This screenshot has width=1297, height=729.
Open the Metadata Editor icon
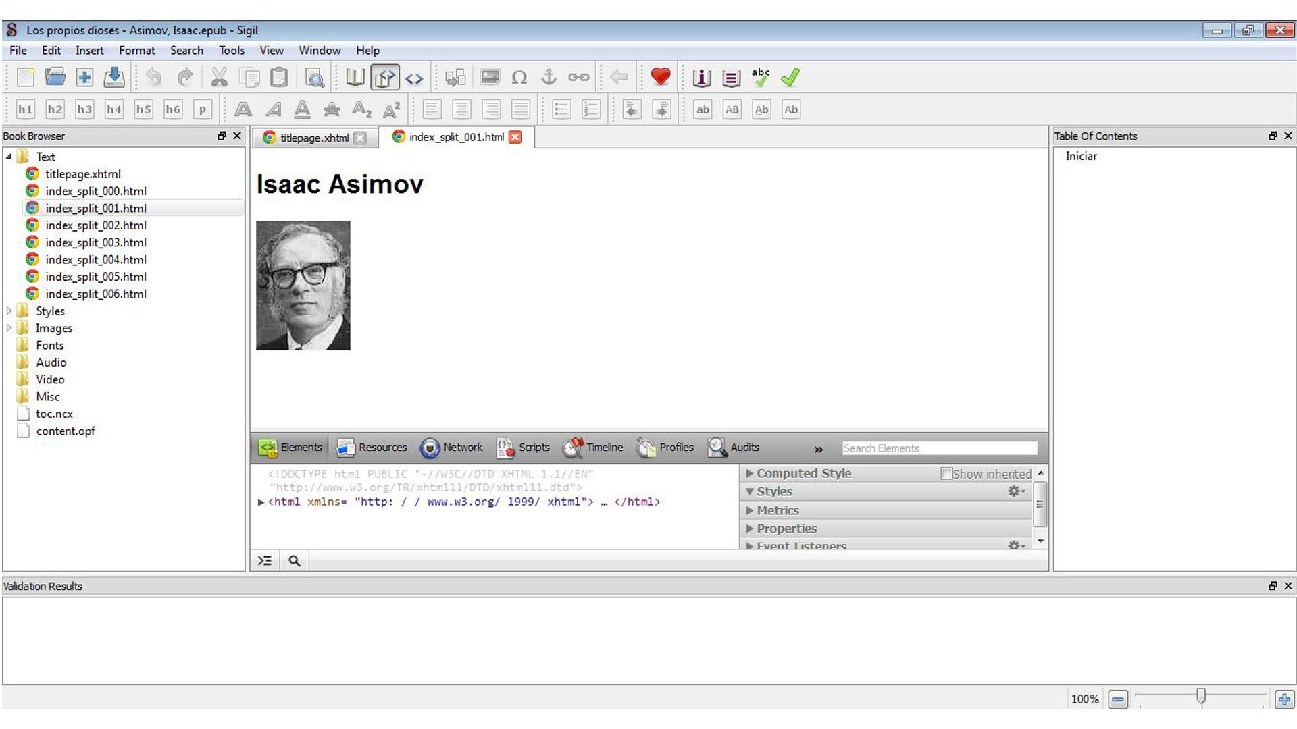click(x=701, y=78)
